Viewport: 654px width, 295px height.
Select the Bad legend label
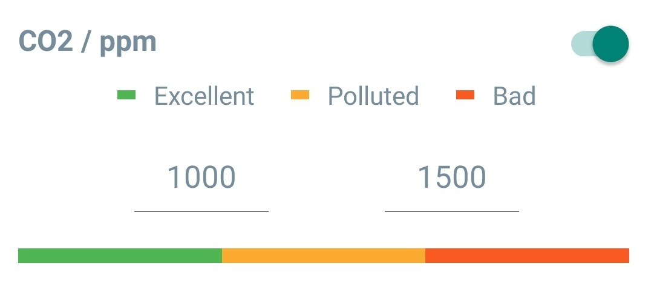514,96
